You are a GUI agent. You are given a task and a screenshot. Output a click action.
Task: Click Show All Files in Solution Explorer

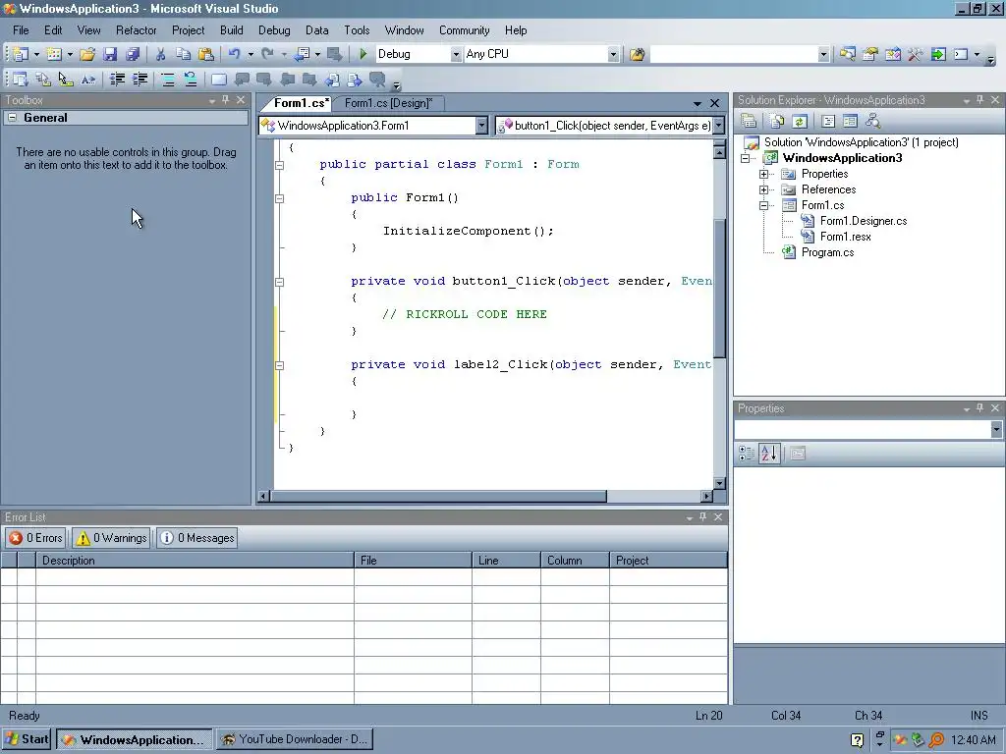pos(777,121)
